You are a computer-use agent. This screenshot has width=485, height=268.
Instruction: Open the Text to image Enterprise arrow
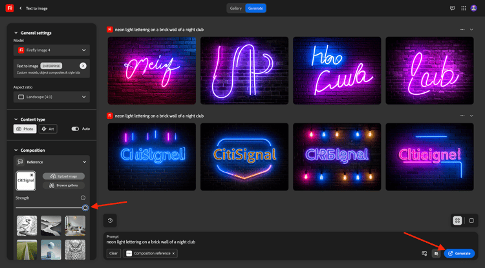pyautogui.click(x=83, y=66)
